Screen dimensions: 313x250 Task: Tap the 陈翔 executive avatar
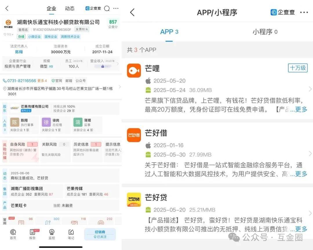tap(14, 122)
